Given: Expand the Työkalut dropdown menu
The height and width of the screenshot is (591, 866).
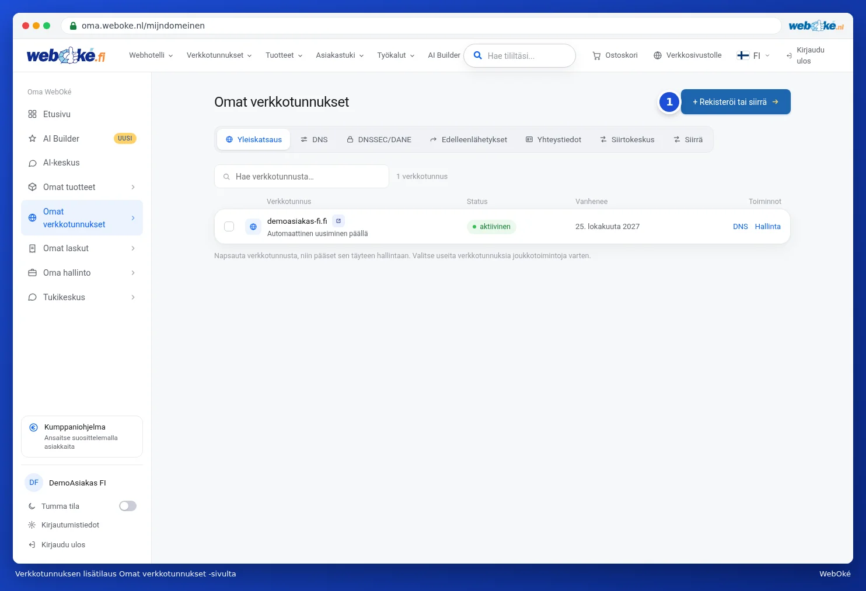Looking at the screenshot, I should tap(396, 55).
